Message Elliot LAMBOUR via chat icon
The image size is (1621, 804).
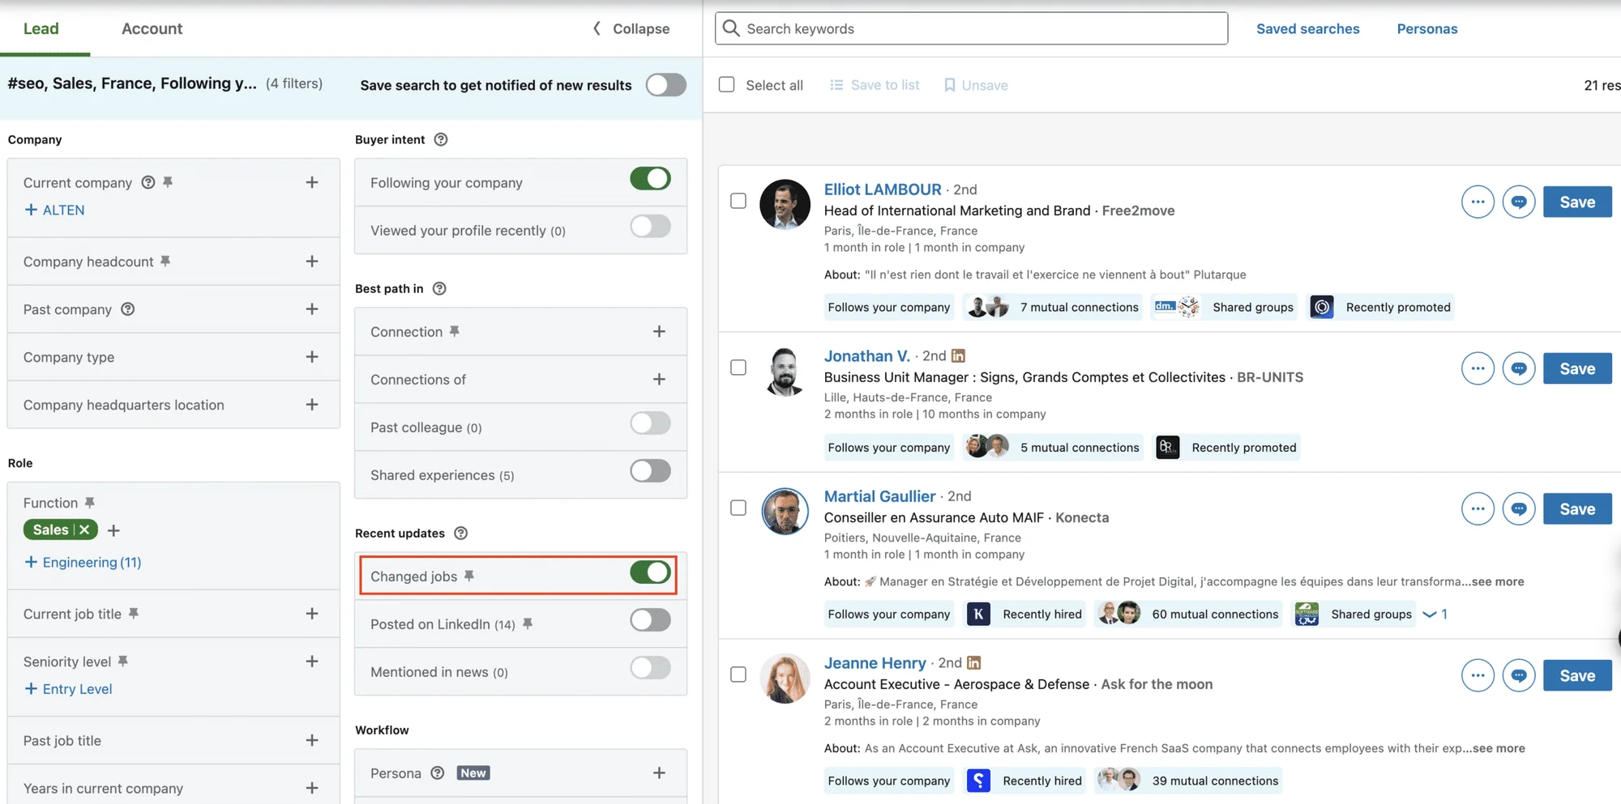1519,202
